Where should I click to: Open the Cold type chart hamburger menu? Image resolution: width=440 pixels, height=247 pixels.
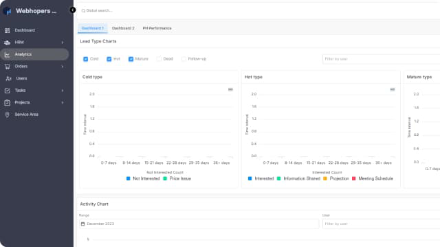tap(230, 90)
